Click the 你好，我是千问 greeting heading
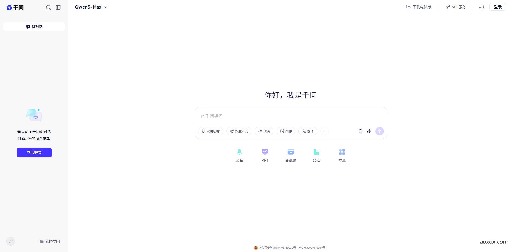The height and width of the screenshot is (252, 513). [x=291, y=95]
